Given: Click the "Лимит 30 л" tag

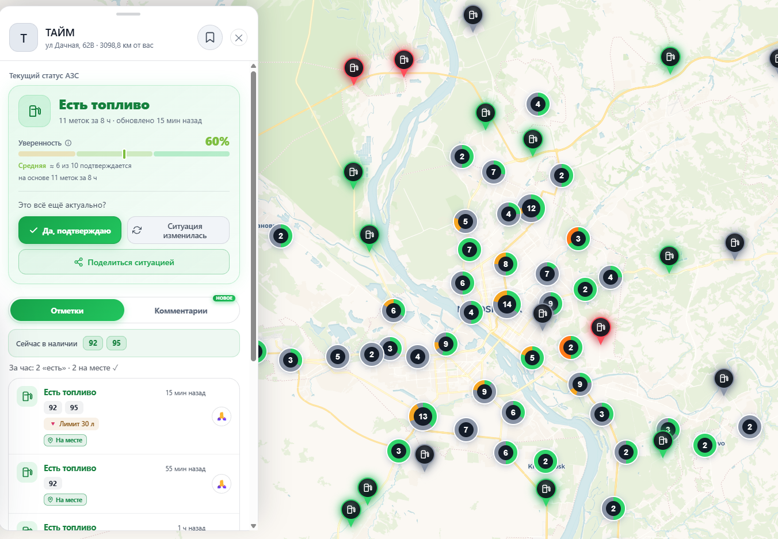Looking at the screenshot, I should pyautogui.click(x=71, y=424).
